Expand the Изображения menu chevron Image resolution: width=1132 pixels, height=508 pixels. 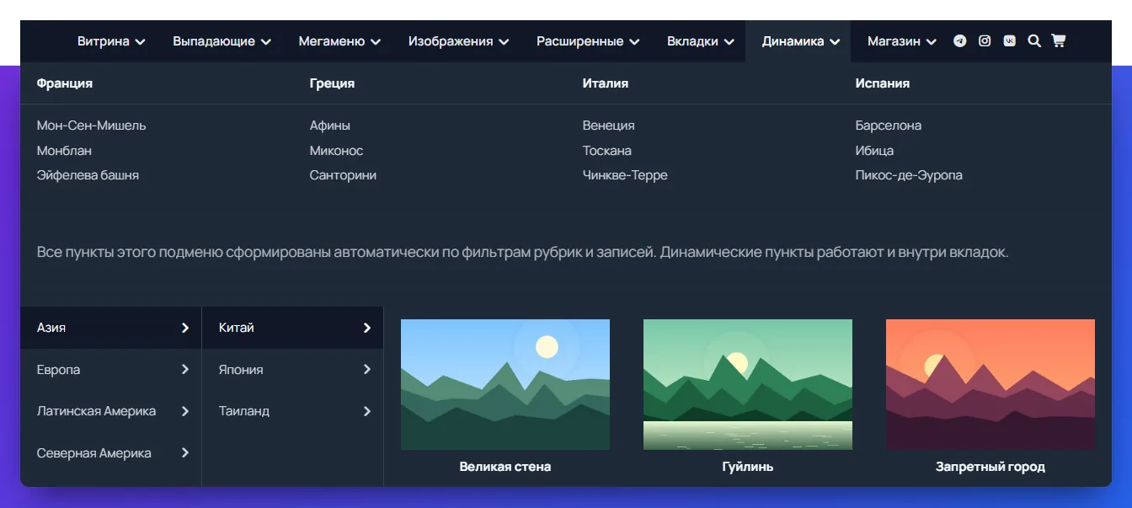(504, 41)
